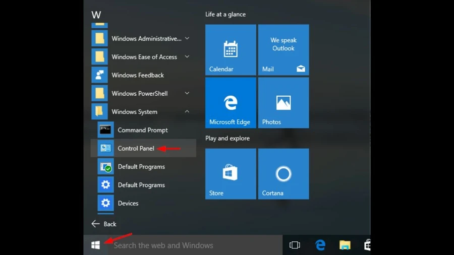Go Back to the main Start menu

click(x=104, y=224)
